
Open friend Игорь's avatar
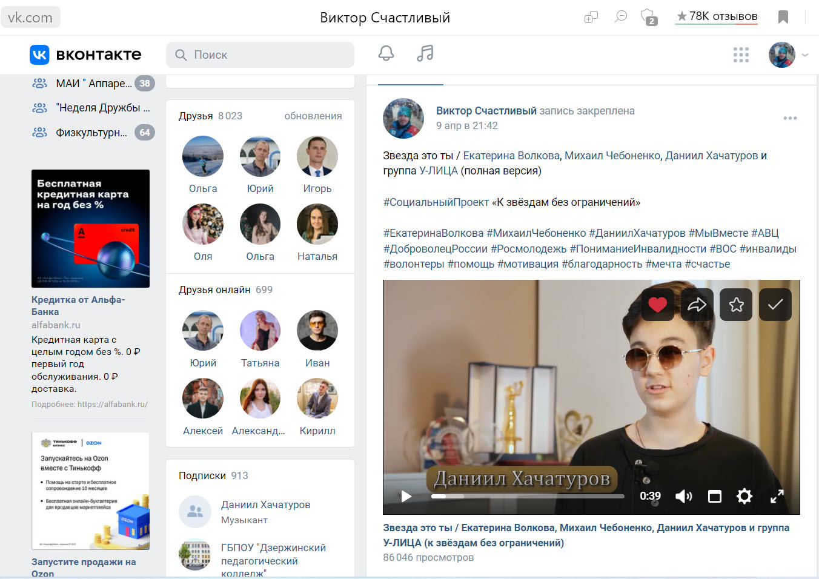(317, 156)
